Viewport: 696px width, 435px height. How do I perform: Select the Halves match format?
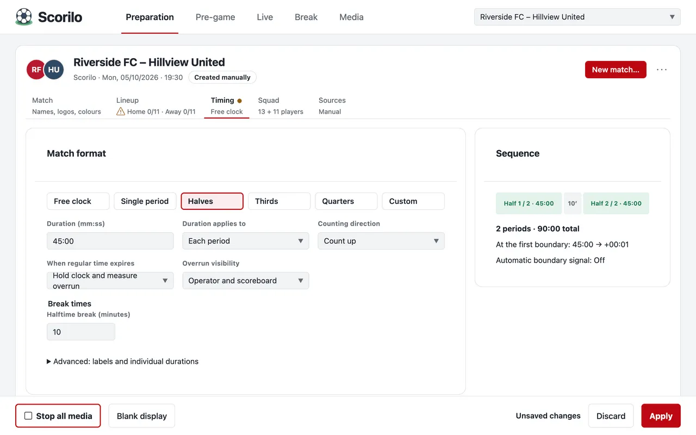click(212, 201)
